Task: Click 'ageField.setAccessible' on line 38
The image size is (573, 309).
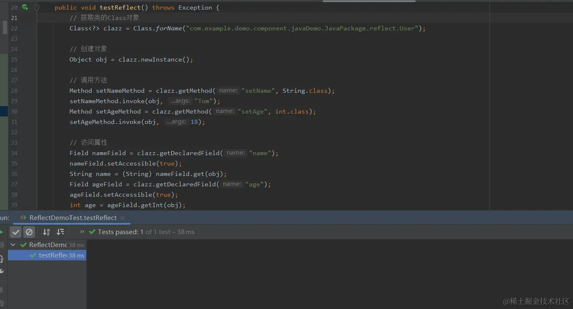Action: [x=111, y=195]
